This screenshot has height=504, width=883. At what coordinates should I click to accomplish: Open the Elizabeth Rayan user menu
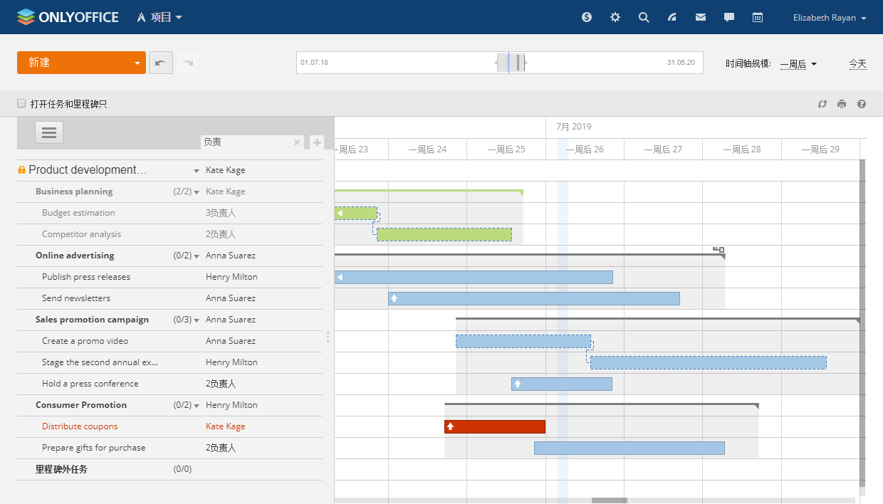click(830, 18)
